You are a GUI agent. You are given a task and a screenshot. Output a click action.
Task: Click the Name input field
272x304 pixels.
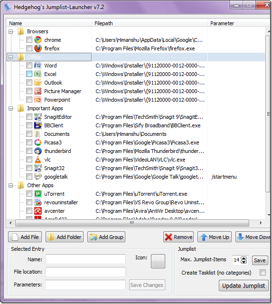click(x=85, y=259)
